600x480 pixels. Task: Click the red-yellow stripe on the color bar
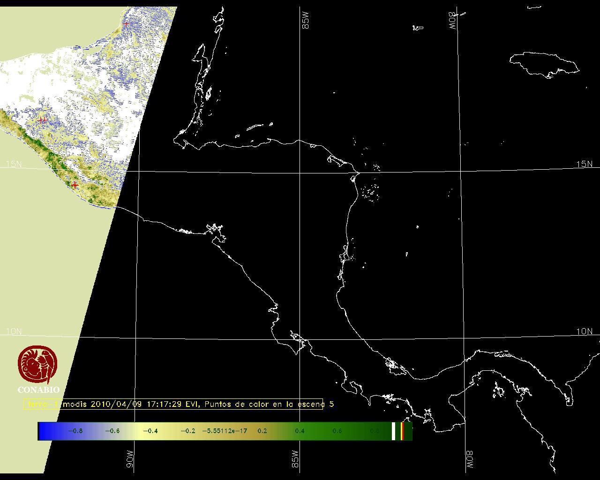coord(402,431)
